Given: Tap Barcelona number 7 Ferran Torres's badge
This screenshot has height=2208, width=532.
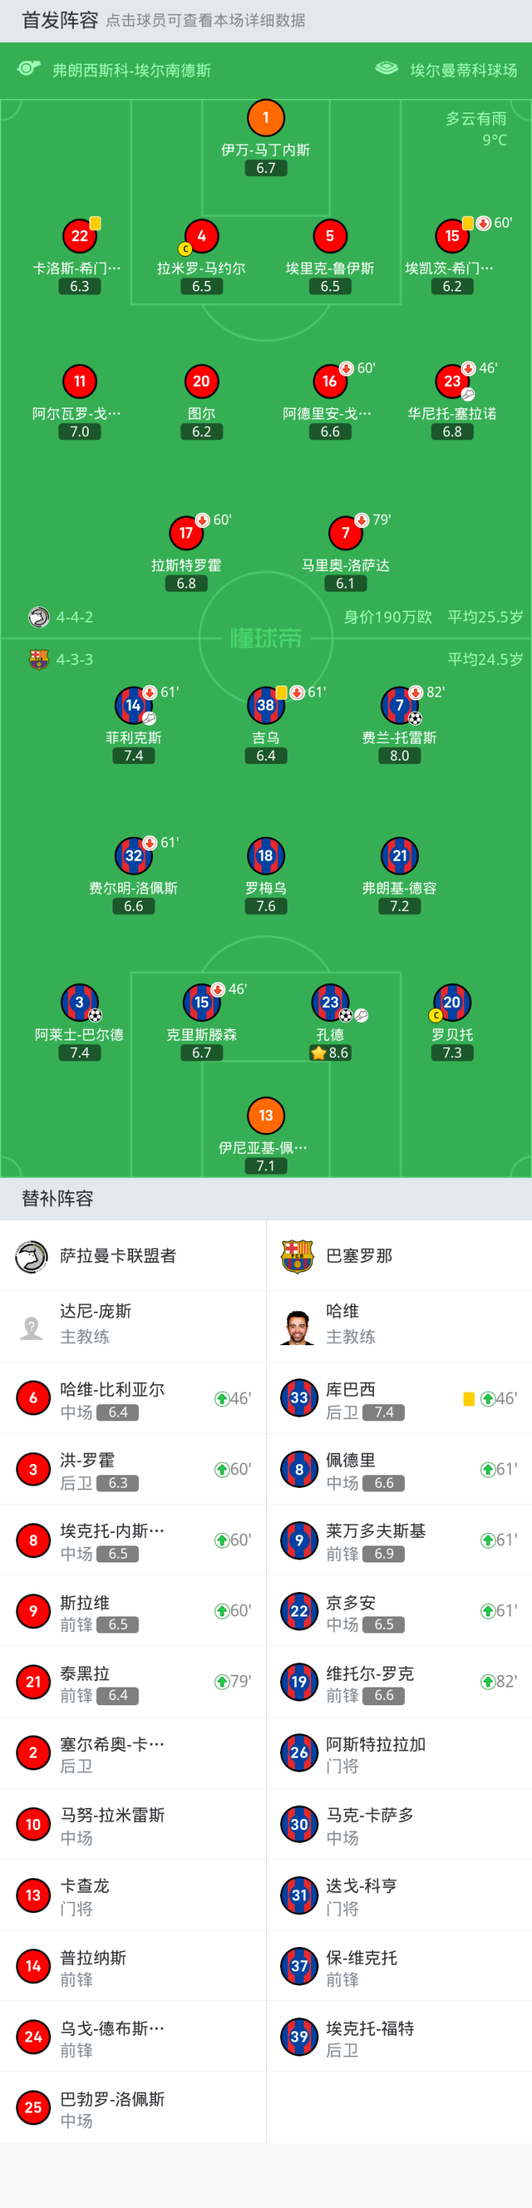Looking at the screenshot, I should coord(399,705).
